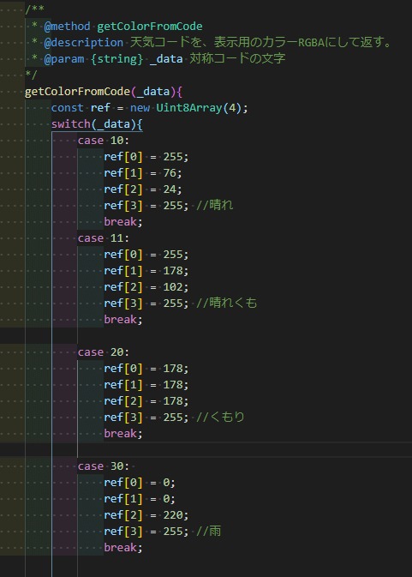412x577 pixels.
Task: Click the line 'case 11:'
Action: pos(104,238)
